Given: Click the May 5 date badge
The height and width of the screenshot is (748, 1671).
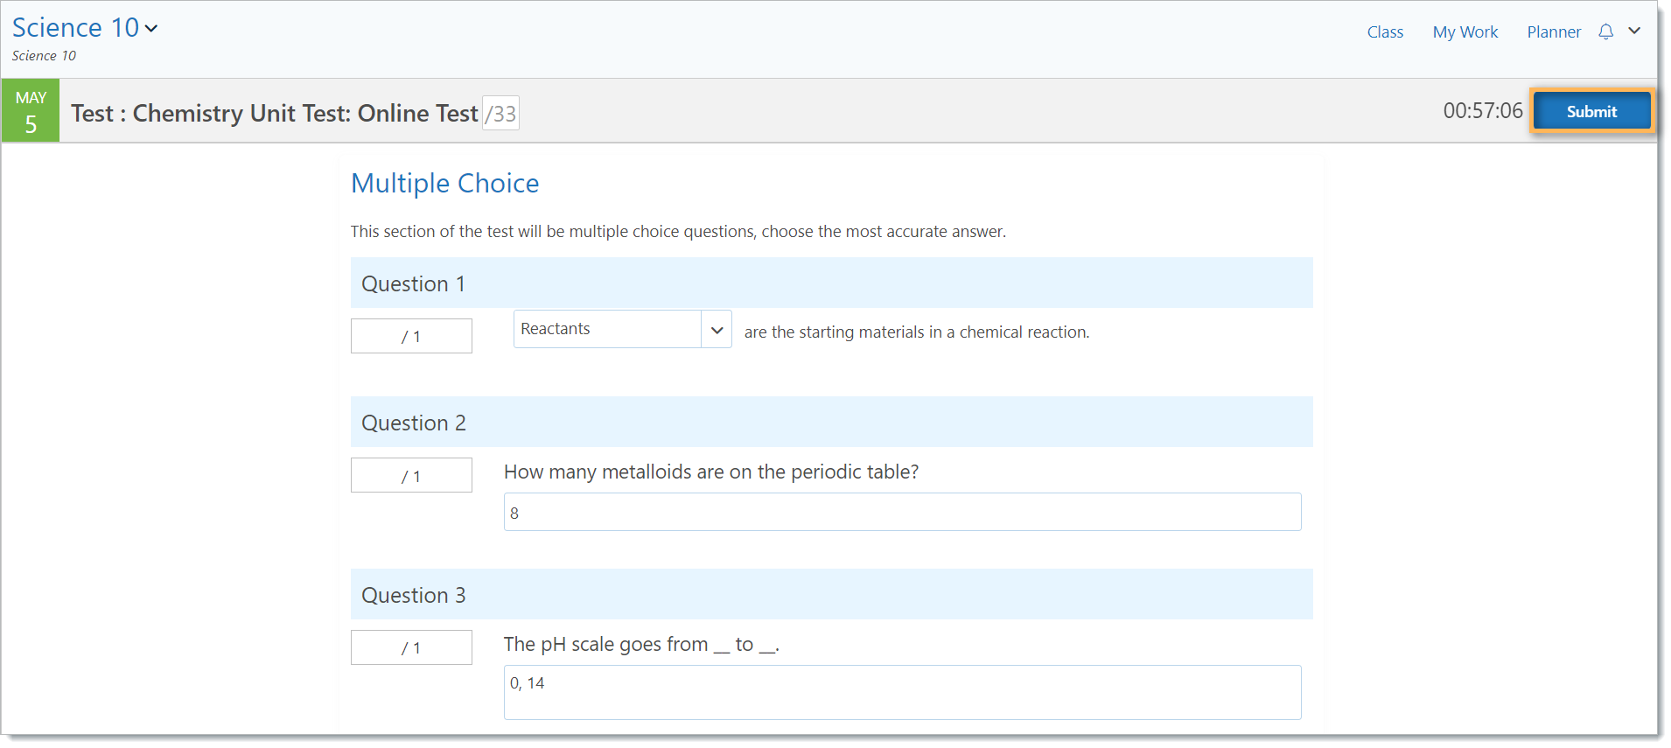Looking at the screenshot, I should pos(31,110).
